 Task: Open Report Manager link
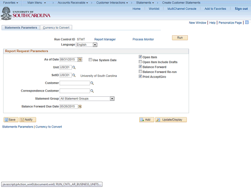point(105,39)
